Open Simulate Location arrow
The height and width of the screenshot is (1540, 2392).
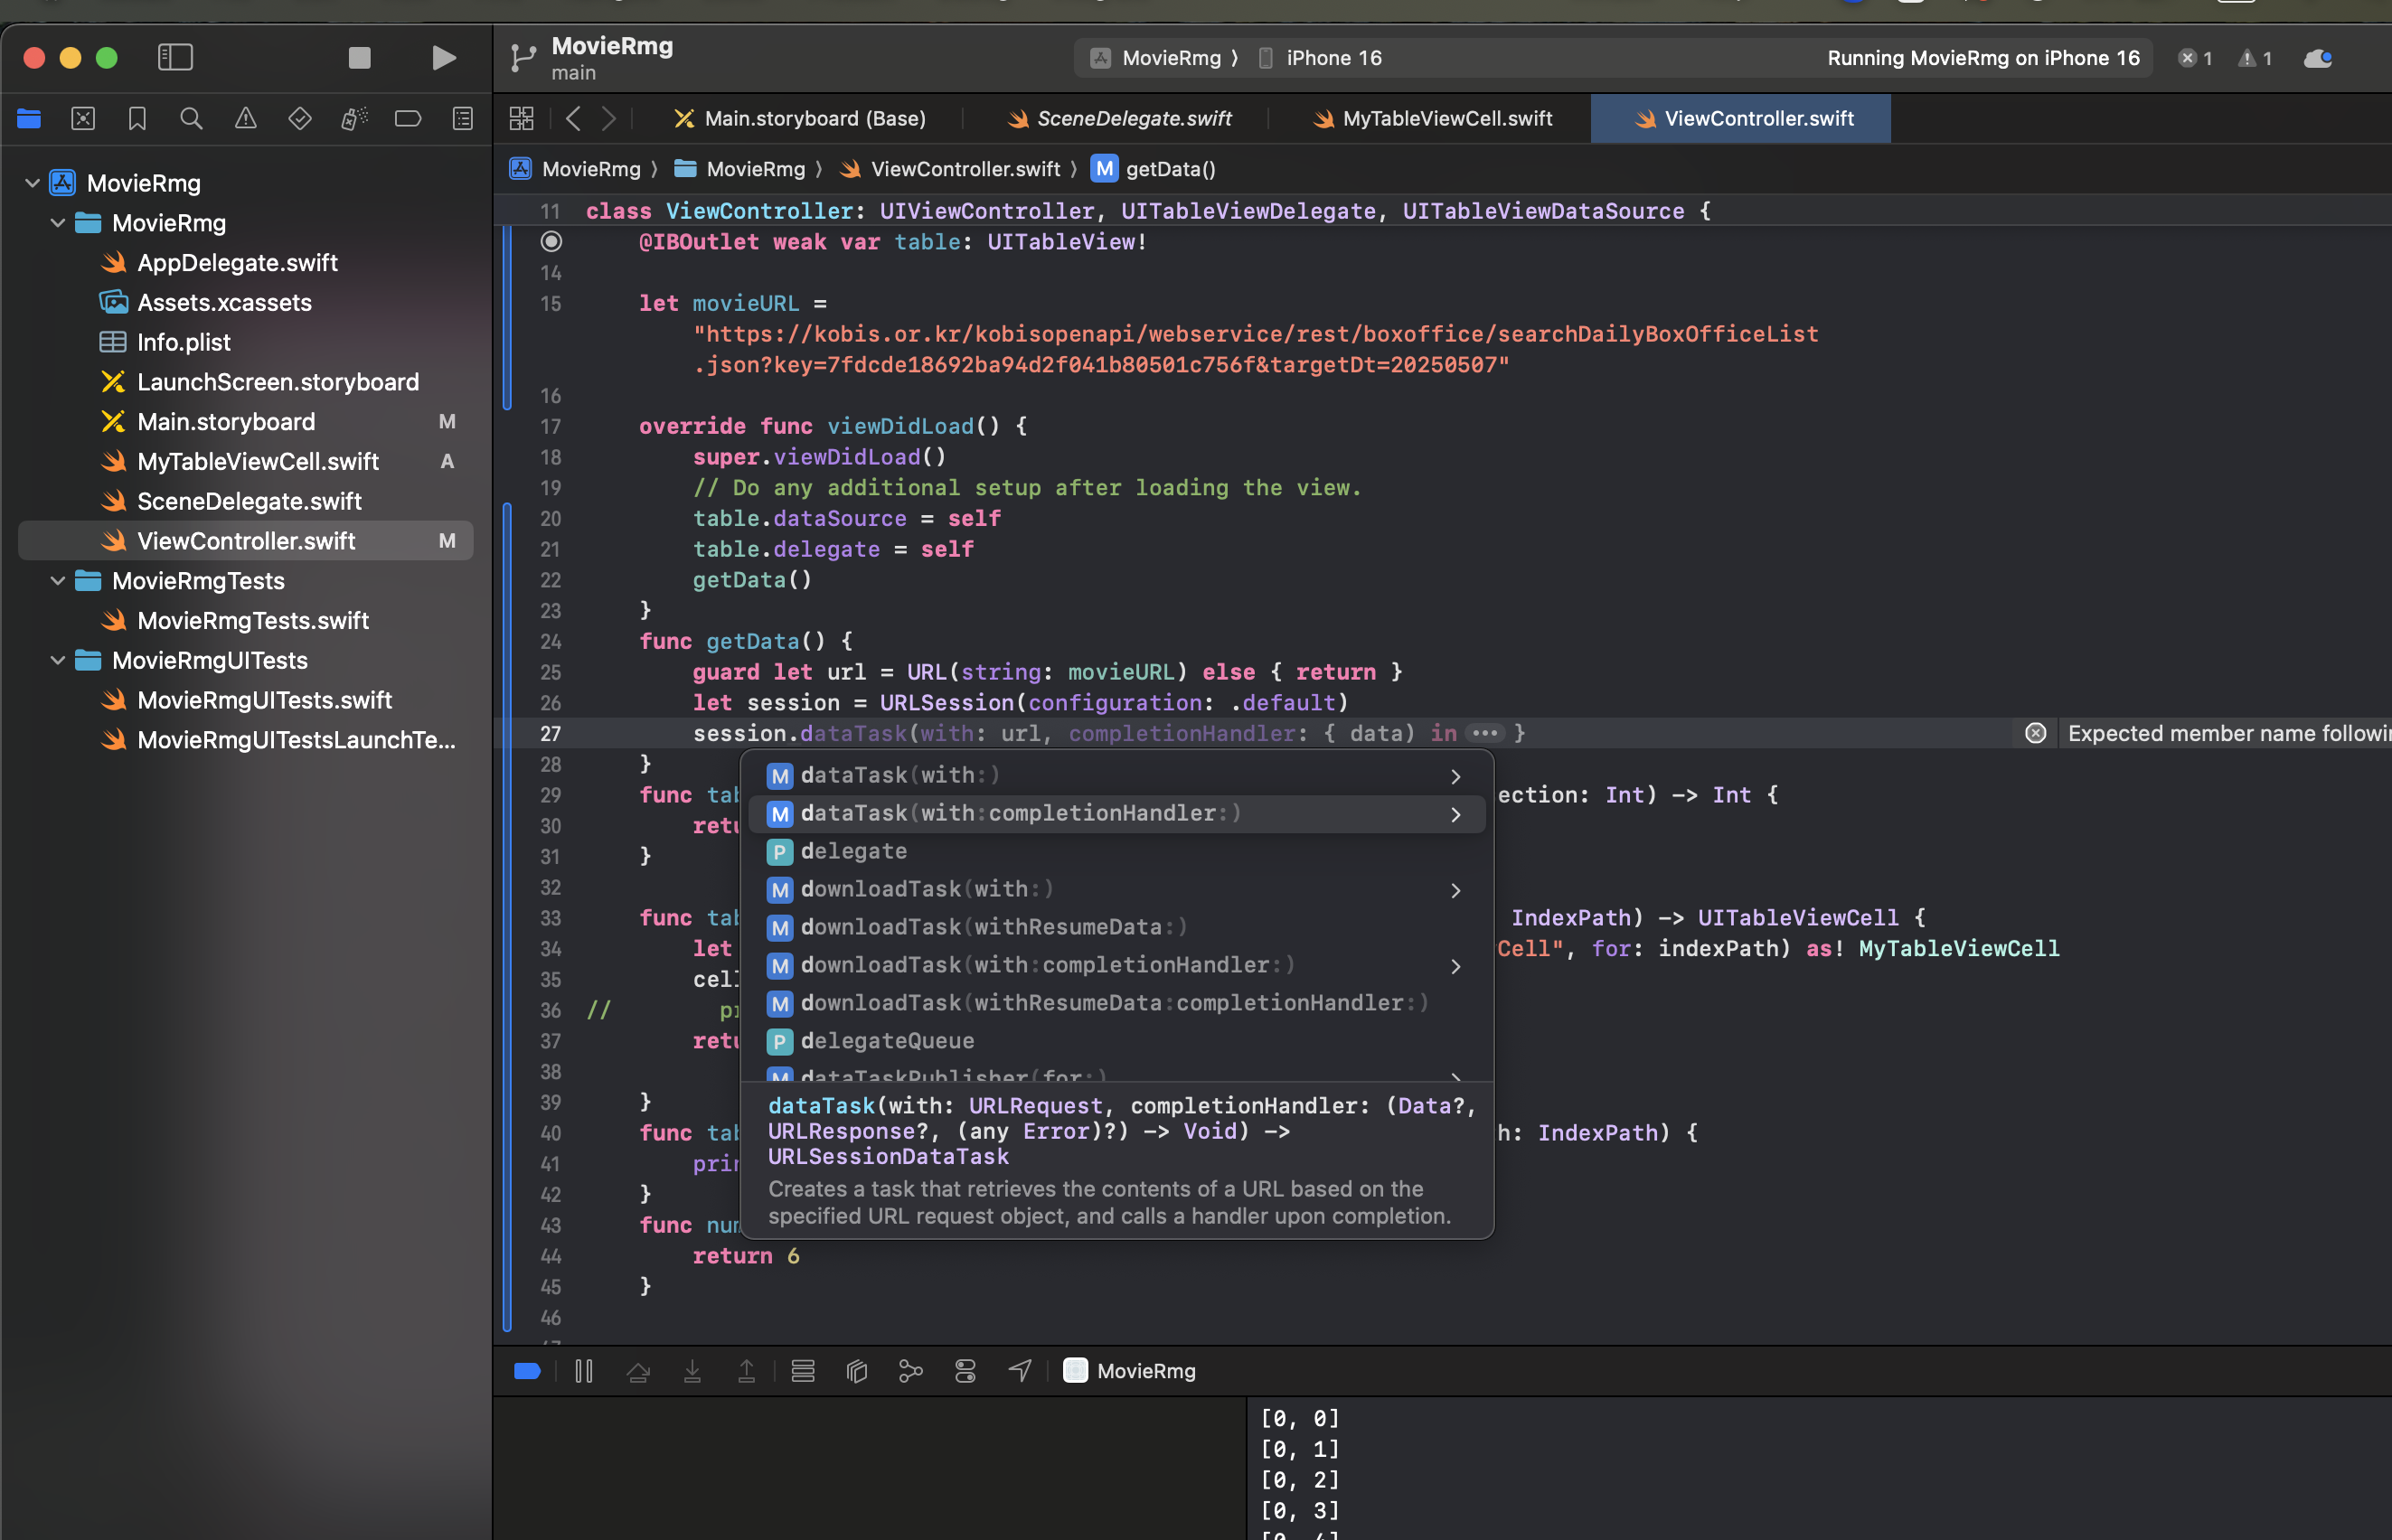(1019, 1371)
